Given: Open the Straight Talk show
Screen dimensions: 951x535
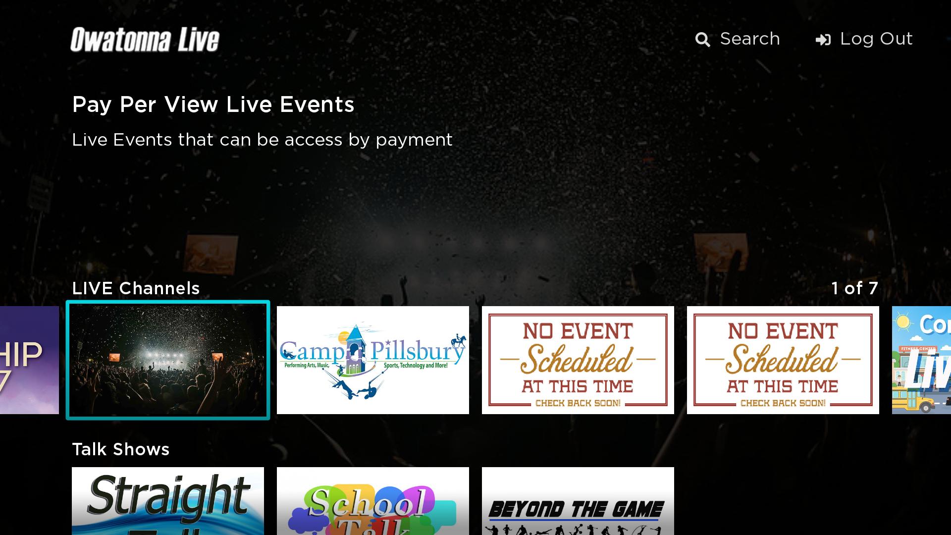Looking at the screenshot, I should point(168,501).
